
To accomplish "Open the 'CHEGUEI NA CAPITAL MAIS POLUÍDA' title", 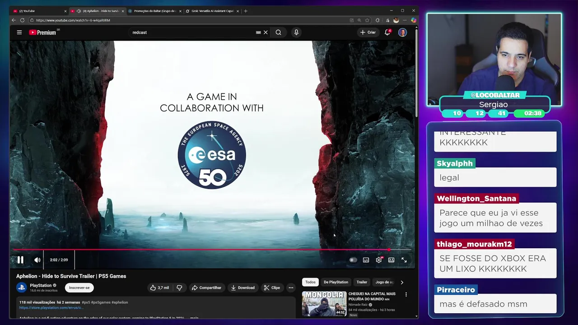I will point(372,296).
